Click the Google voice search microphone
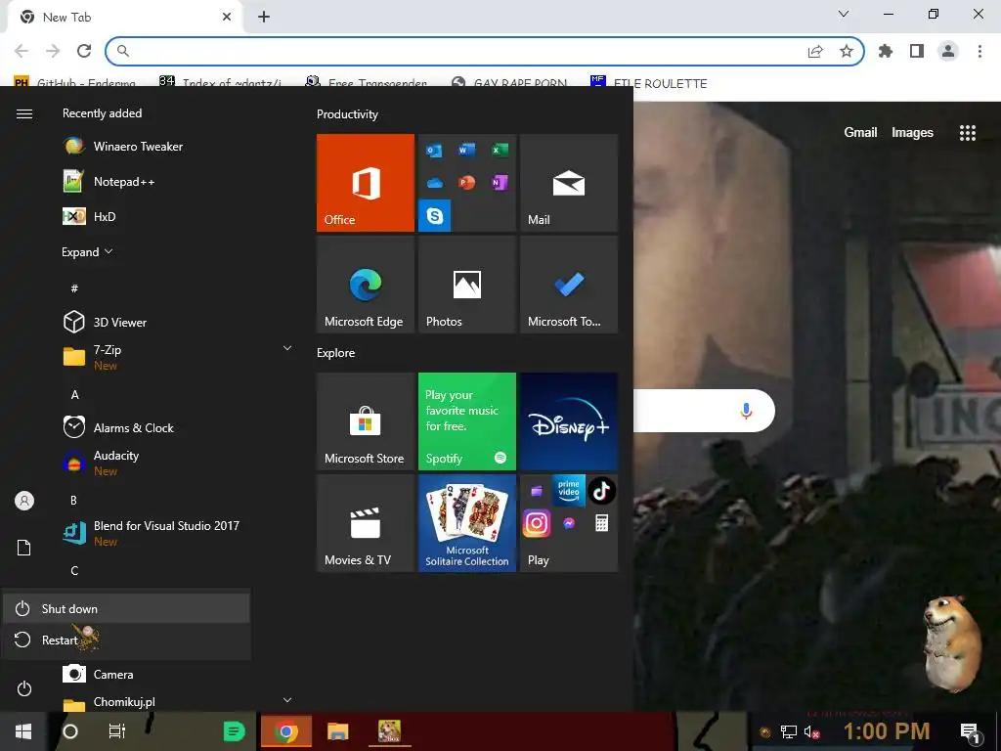 pyautogui.click(x=746, y=411)
